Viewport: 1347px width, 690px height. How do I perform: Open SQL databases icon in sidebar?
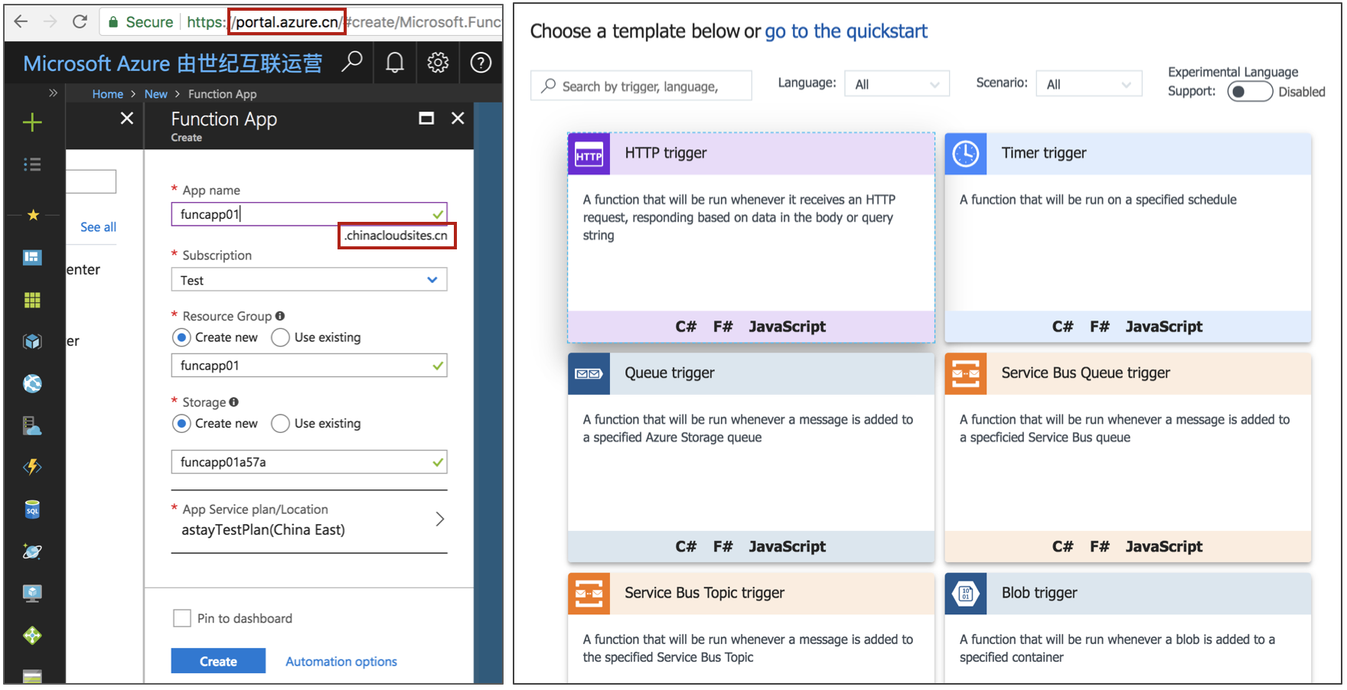pos(32,509)
